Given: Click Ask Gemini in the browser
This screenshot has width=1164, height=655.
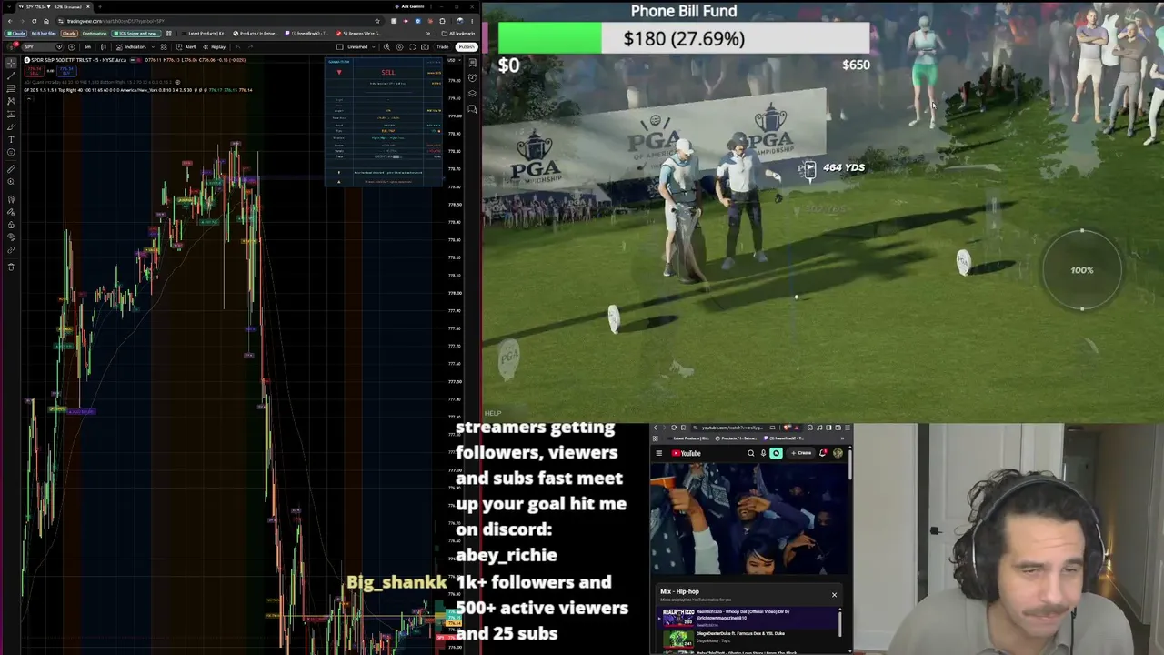Looking at the screenshot, I should tap(411, 6).
